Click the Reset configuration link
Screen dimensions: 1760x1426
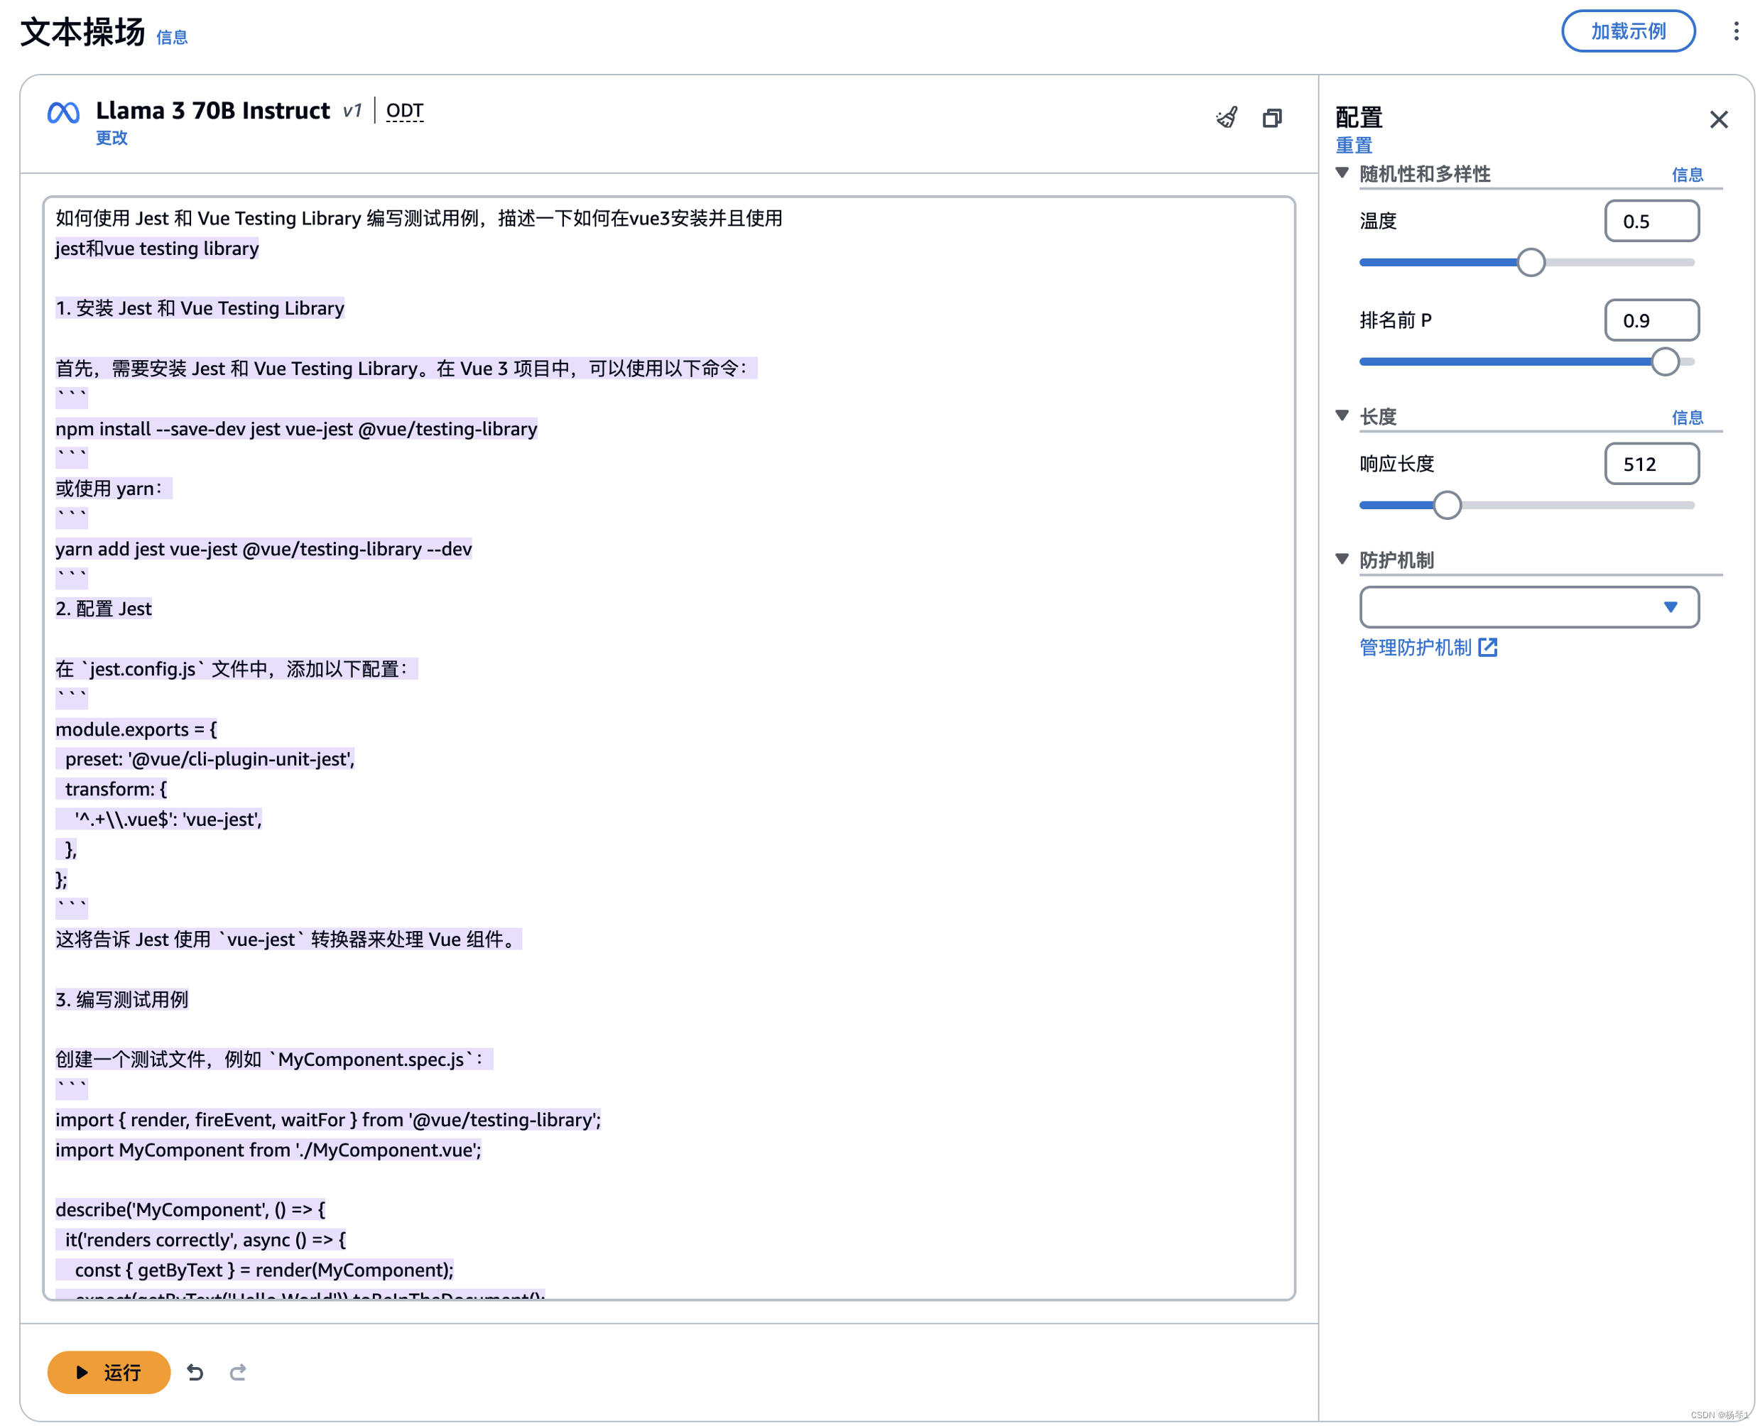tap(1353, 146)
